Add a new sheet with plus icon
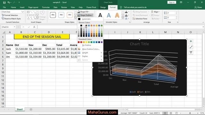The image size is (205, 115). (x=31, y=109)
